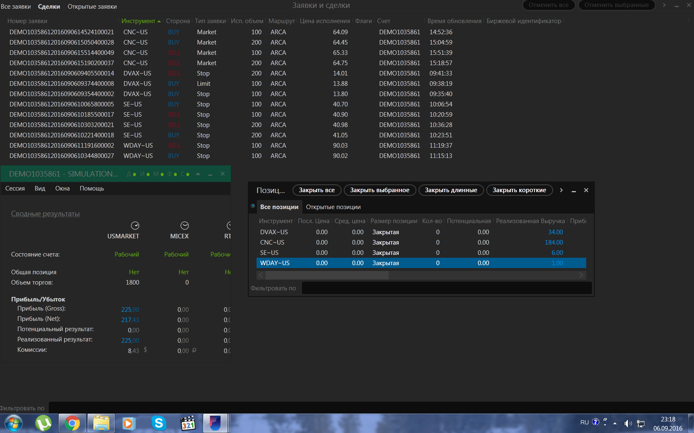Focus the Фильтровать по field in Позиции
This screenshot has width=694, height=433.
click(x=447, y=288)
